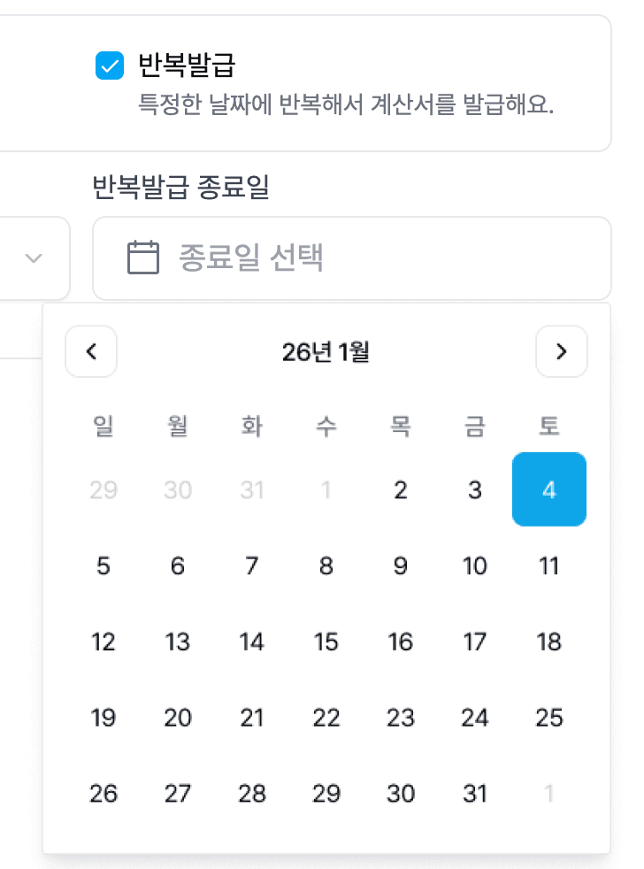
Task: Choose date 31 in the last row
Action: click(475, 794)
